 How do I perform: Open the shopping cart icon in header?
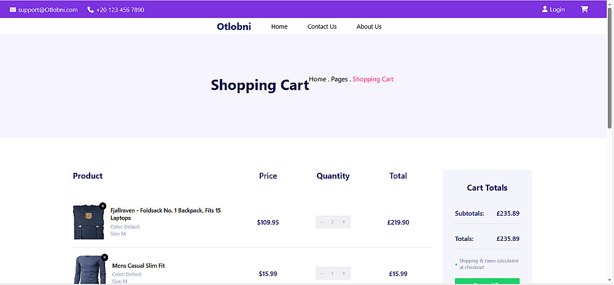(584, 9)
